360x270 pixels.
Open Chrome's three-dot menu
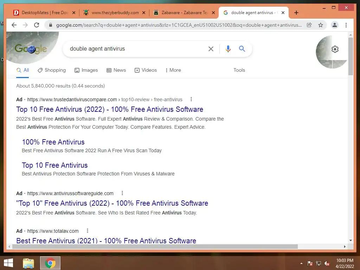click(346, 25)
